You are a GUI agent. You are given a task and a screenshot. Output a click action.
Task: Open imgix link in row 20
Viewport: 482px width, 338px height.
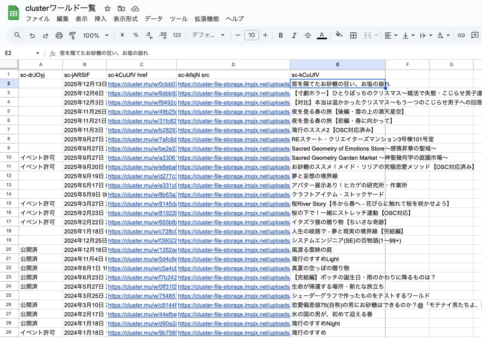pyautogui.click(x=234, y=250)
